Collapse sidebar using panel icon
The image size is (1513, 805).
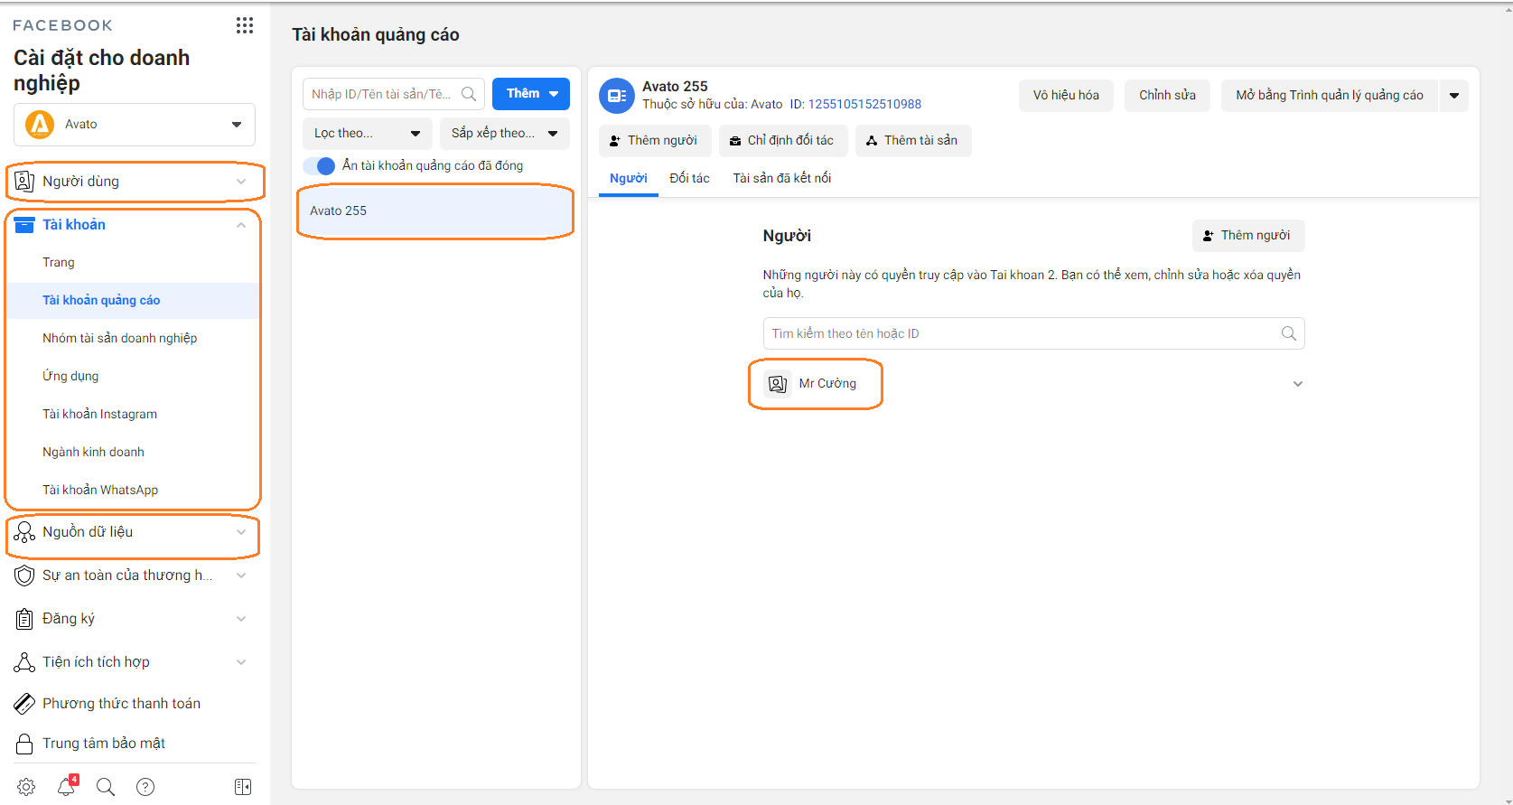pyautogui.click(x=243, y=787)
